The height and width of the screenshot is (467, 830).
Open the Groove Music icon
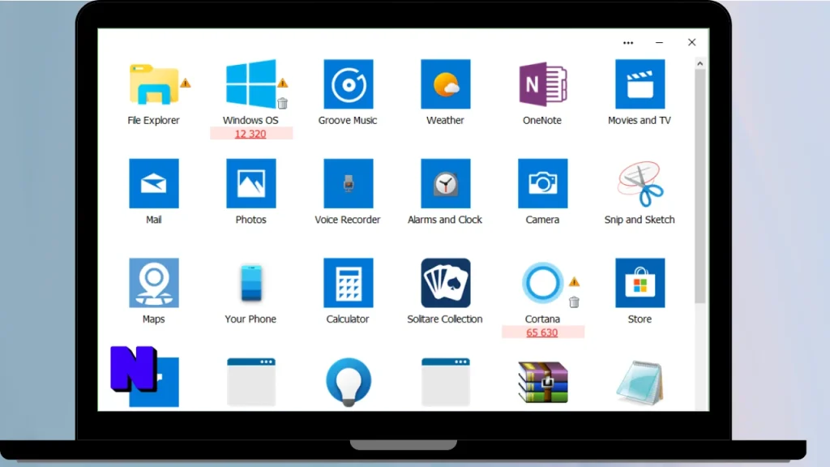coord(349,84)
